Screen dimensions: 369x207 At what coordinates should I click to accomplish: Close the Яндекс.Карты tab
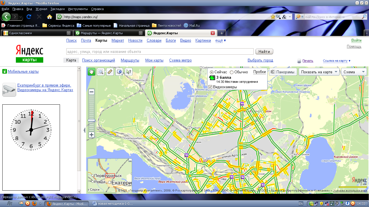[x=213, y=33]
